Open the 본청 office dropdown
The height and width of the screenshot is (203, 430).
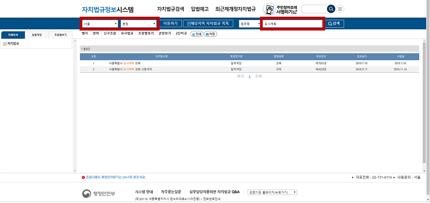tap(139, 24)
